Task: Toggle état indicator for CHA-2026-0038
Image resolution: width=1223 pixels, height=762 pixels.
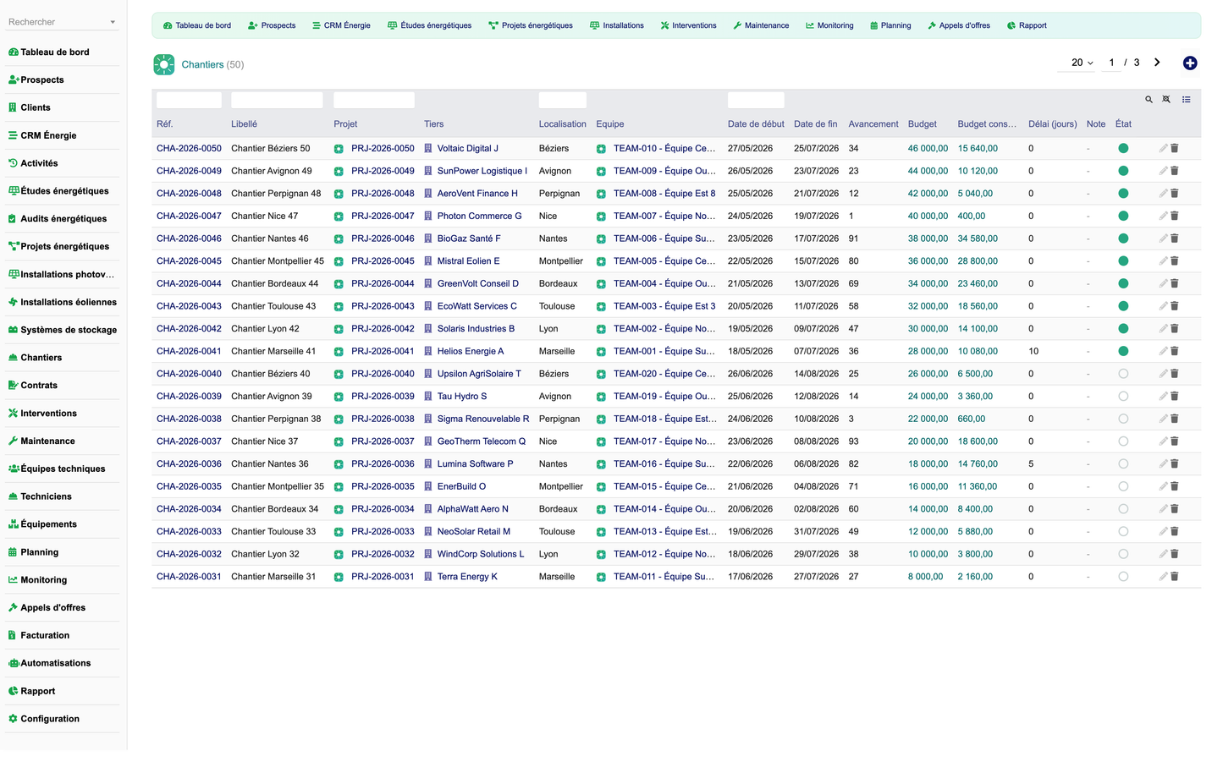Action: pos(1123,419)
